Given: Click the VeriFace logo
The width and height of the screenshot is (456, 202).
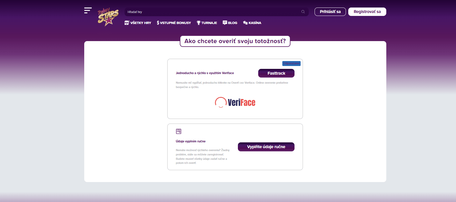Looking at the screenshot, I should click(235, 102).
